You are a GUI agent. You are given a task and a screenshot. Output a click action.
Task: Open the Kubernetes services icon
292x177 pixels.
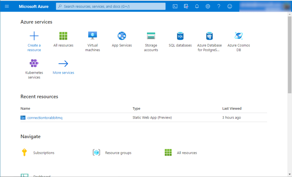(34, 63)
